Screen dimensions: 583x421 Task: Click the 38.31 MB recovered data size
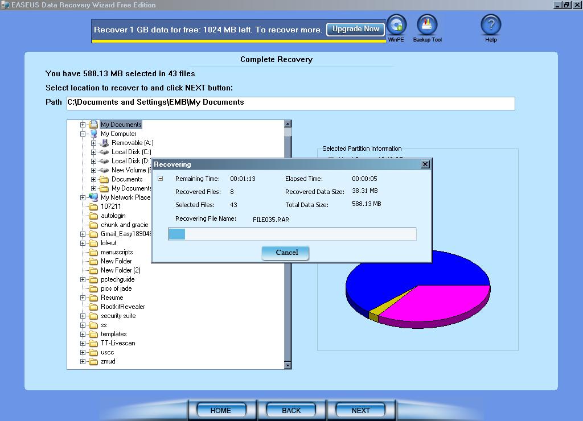365,191
